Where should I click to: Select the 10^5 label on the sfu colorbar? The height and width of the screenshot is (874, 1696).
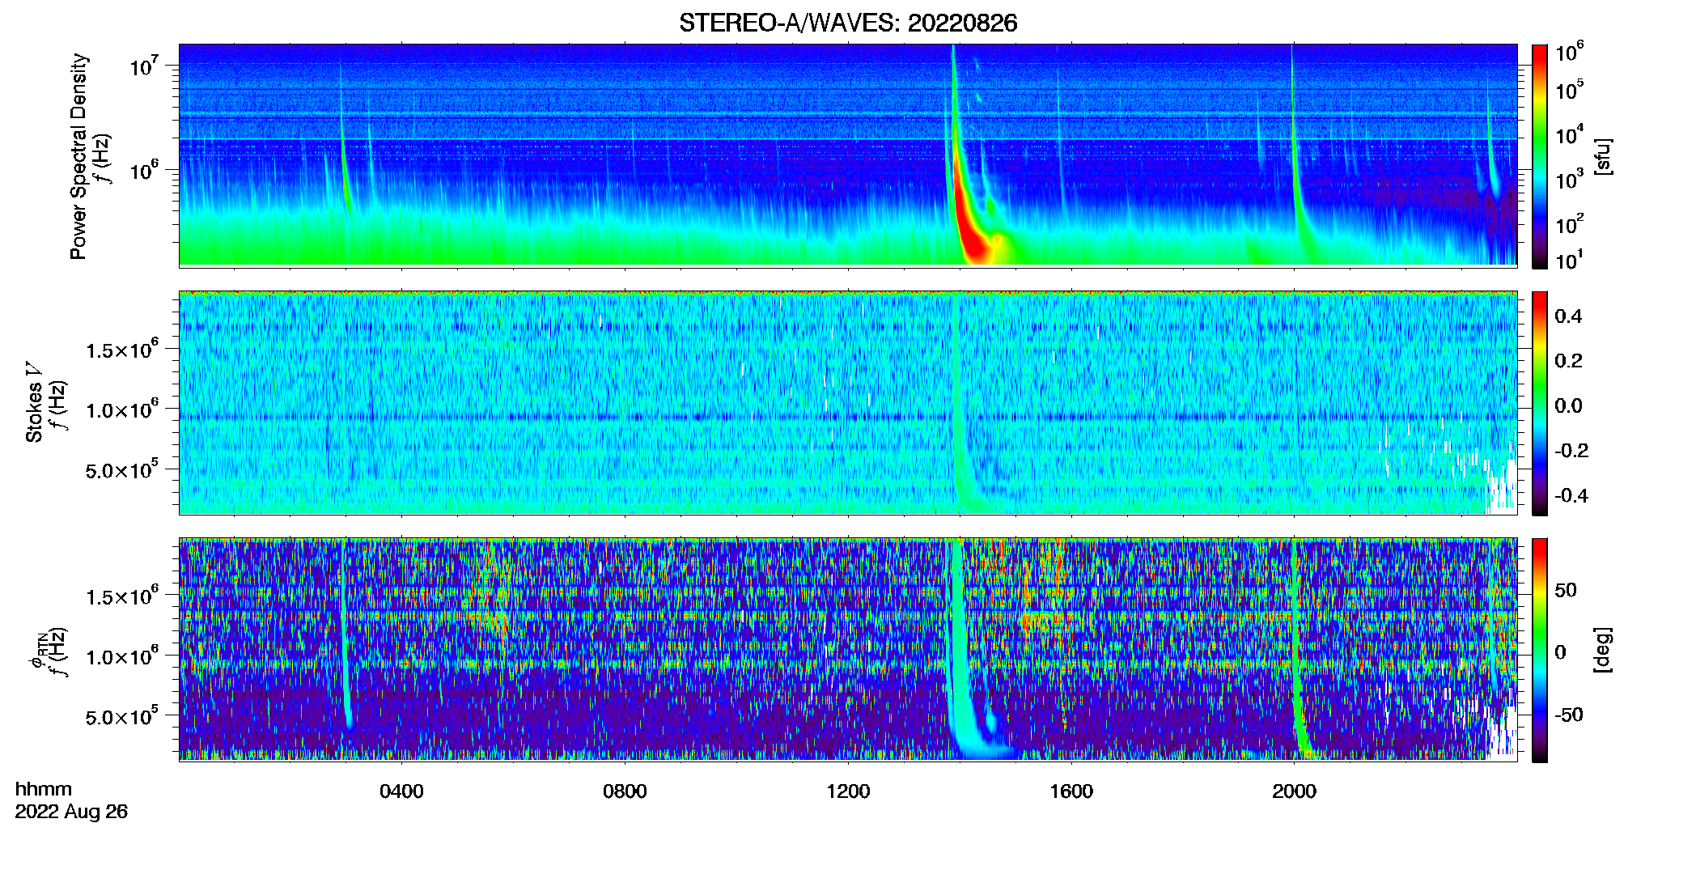pos(1570,91)
